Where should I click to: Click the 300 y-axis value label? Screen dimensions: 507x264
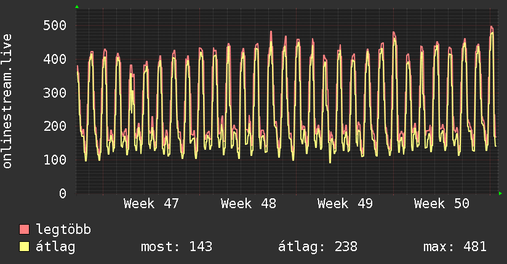coord(55,93)
